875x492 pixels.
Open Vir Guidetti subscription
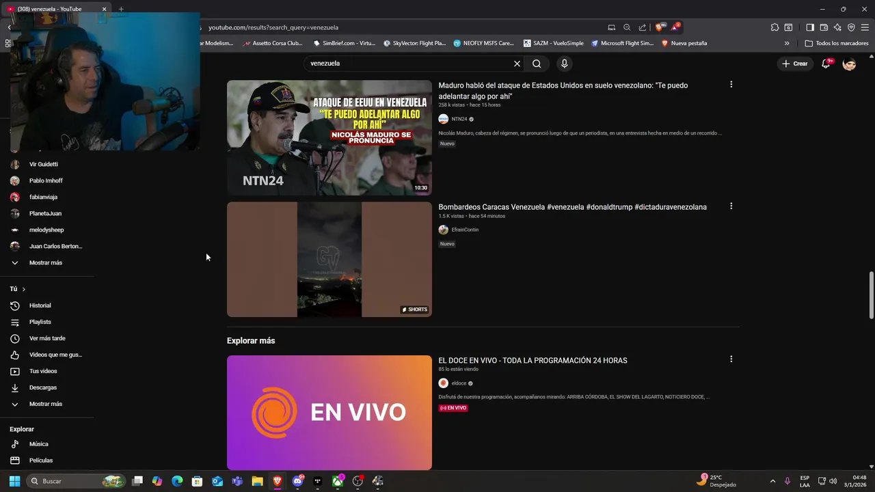(x=44, y=165)
